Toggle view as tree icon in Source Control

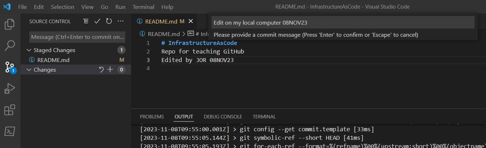[86, 21]
